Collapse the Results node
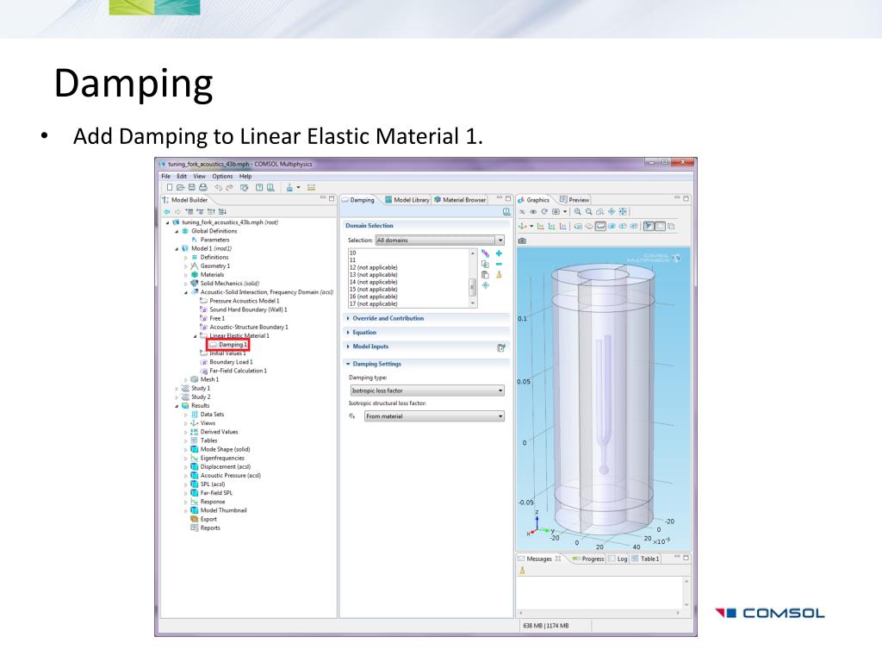The image size is (882, 662). tap(177, 406)
